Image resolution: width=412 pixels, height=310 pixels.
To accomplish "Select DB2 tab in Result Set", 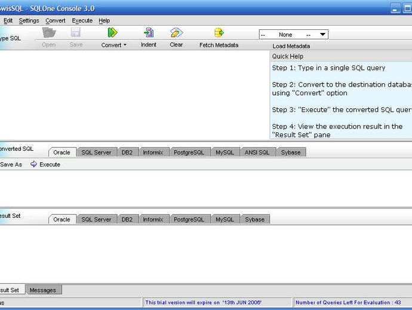I will (x=127, y=219).
